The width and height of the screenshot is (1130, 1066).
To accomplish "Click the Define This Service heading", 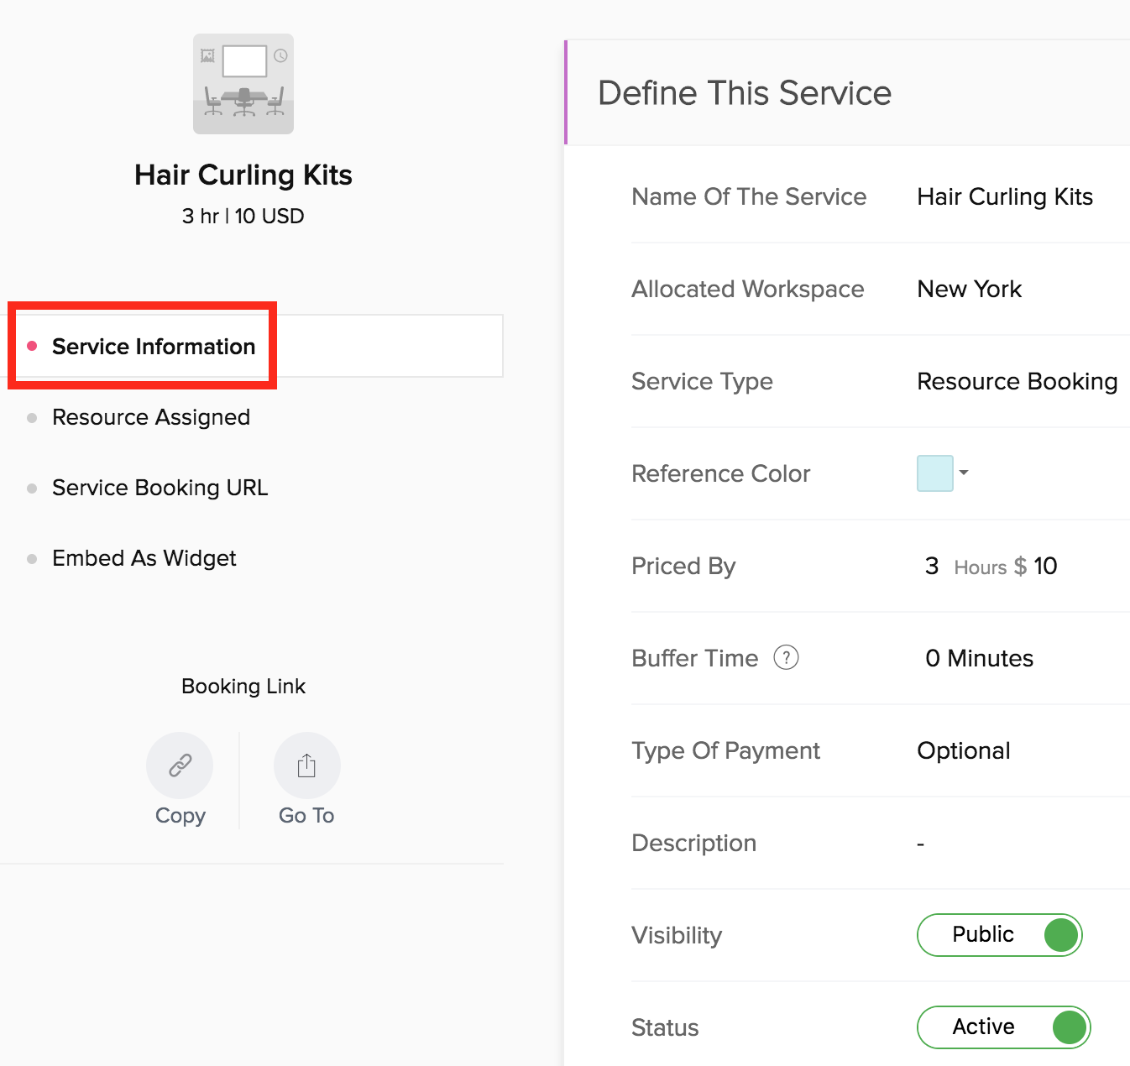I will [x=745, y=92].
